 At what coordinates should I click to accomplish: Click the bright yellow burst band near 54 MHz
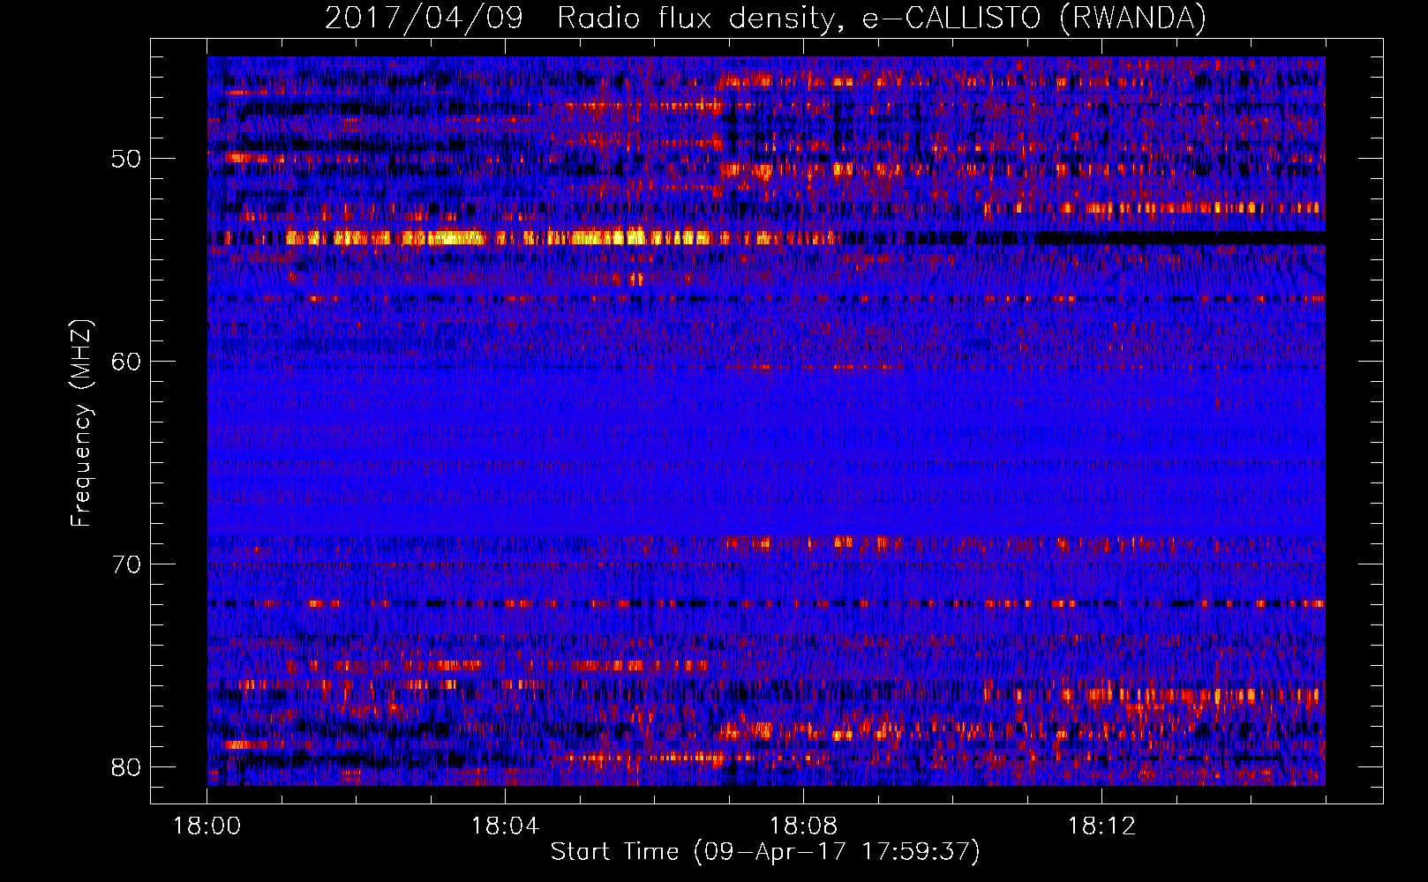coord(499,237)
